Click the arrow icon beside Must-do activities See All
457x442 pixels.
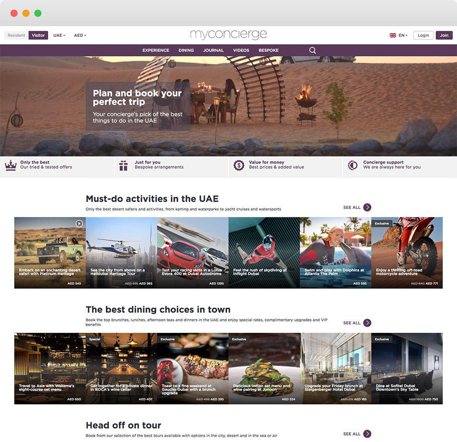(367, 207)
